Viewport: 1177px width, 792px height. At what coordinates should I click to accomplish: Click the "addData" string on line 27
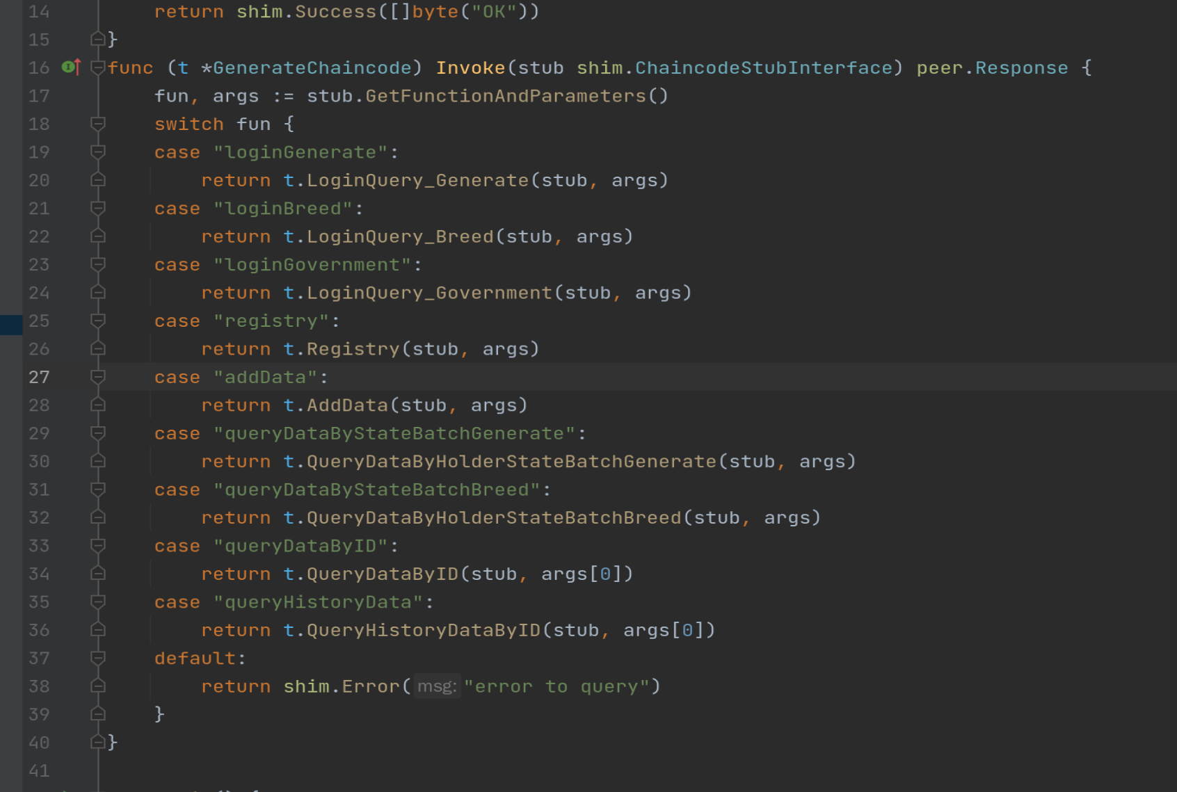pos(266,378)
